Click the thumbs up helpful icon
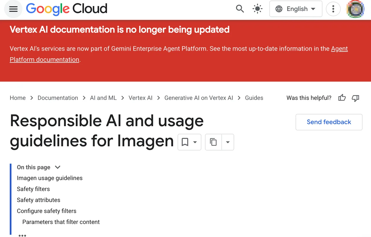The height and width of the screenshot is (237, 371). (x=342, y=98)
